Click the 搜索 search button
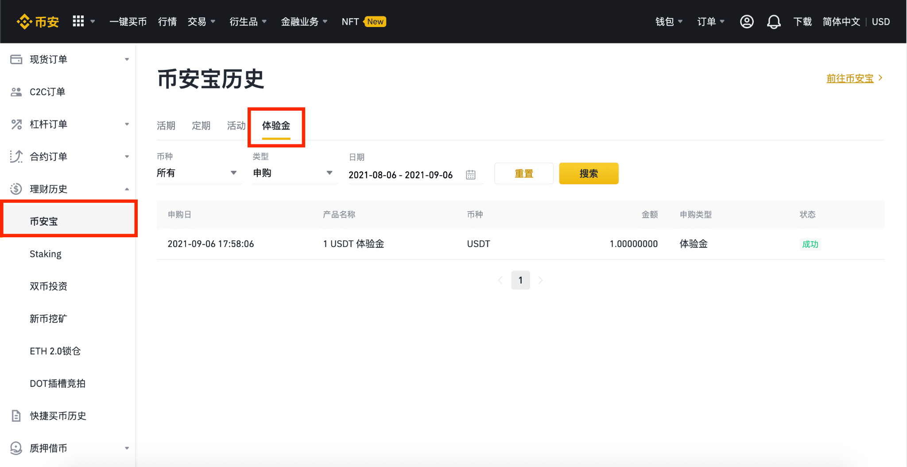Viewport: 907px width, 467px height. pos(589,174)
